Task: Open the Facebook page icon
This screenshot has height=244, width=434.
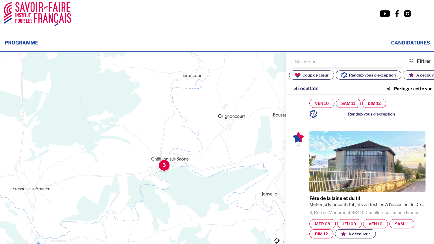Action: click(x=397, y=14)
